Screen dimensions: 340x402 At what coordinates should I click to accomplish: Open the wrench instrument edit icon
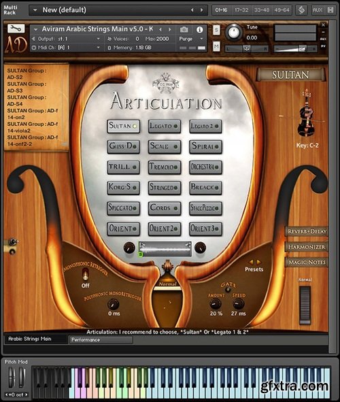(x=16, y=28)
